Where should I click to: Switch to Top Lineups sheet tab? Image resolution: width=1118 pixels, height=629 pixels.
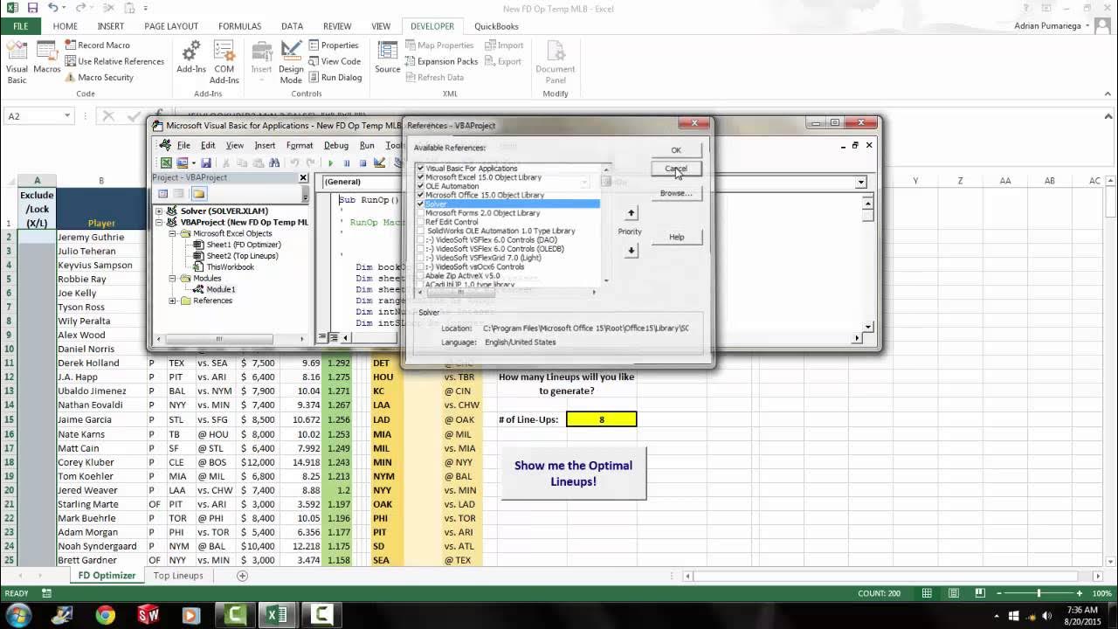click(x=178, y=576)
